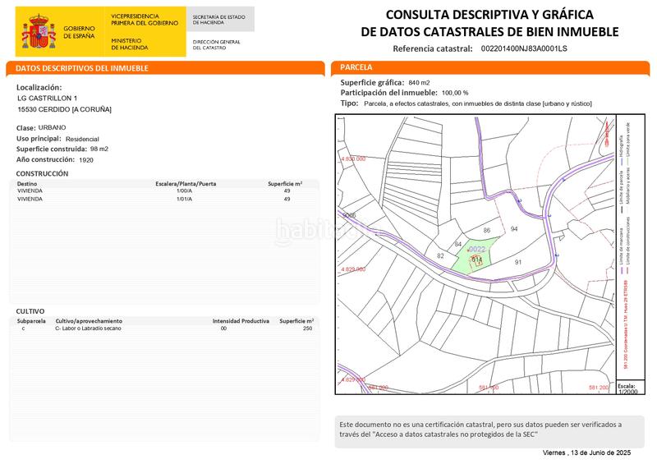Click the 'CONSULTA DESCRIPTIVA Y GRÁFICA' title line
The height and width of the screenshot is (464, 657).
pyautogui.click(x=489, y=15)
